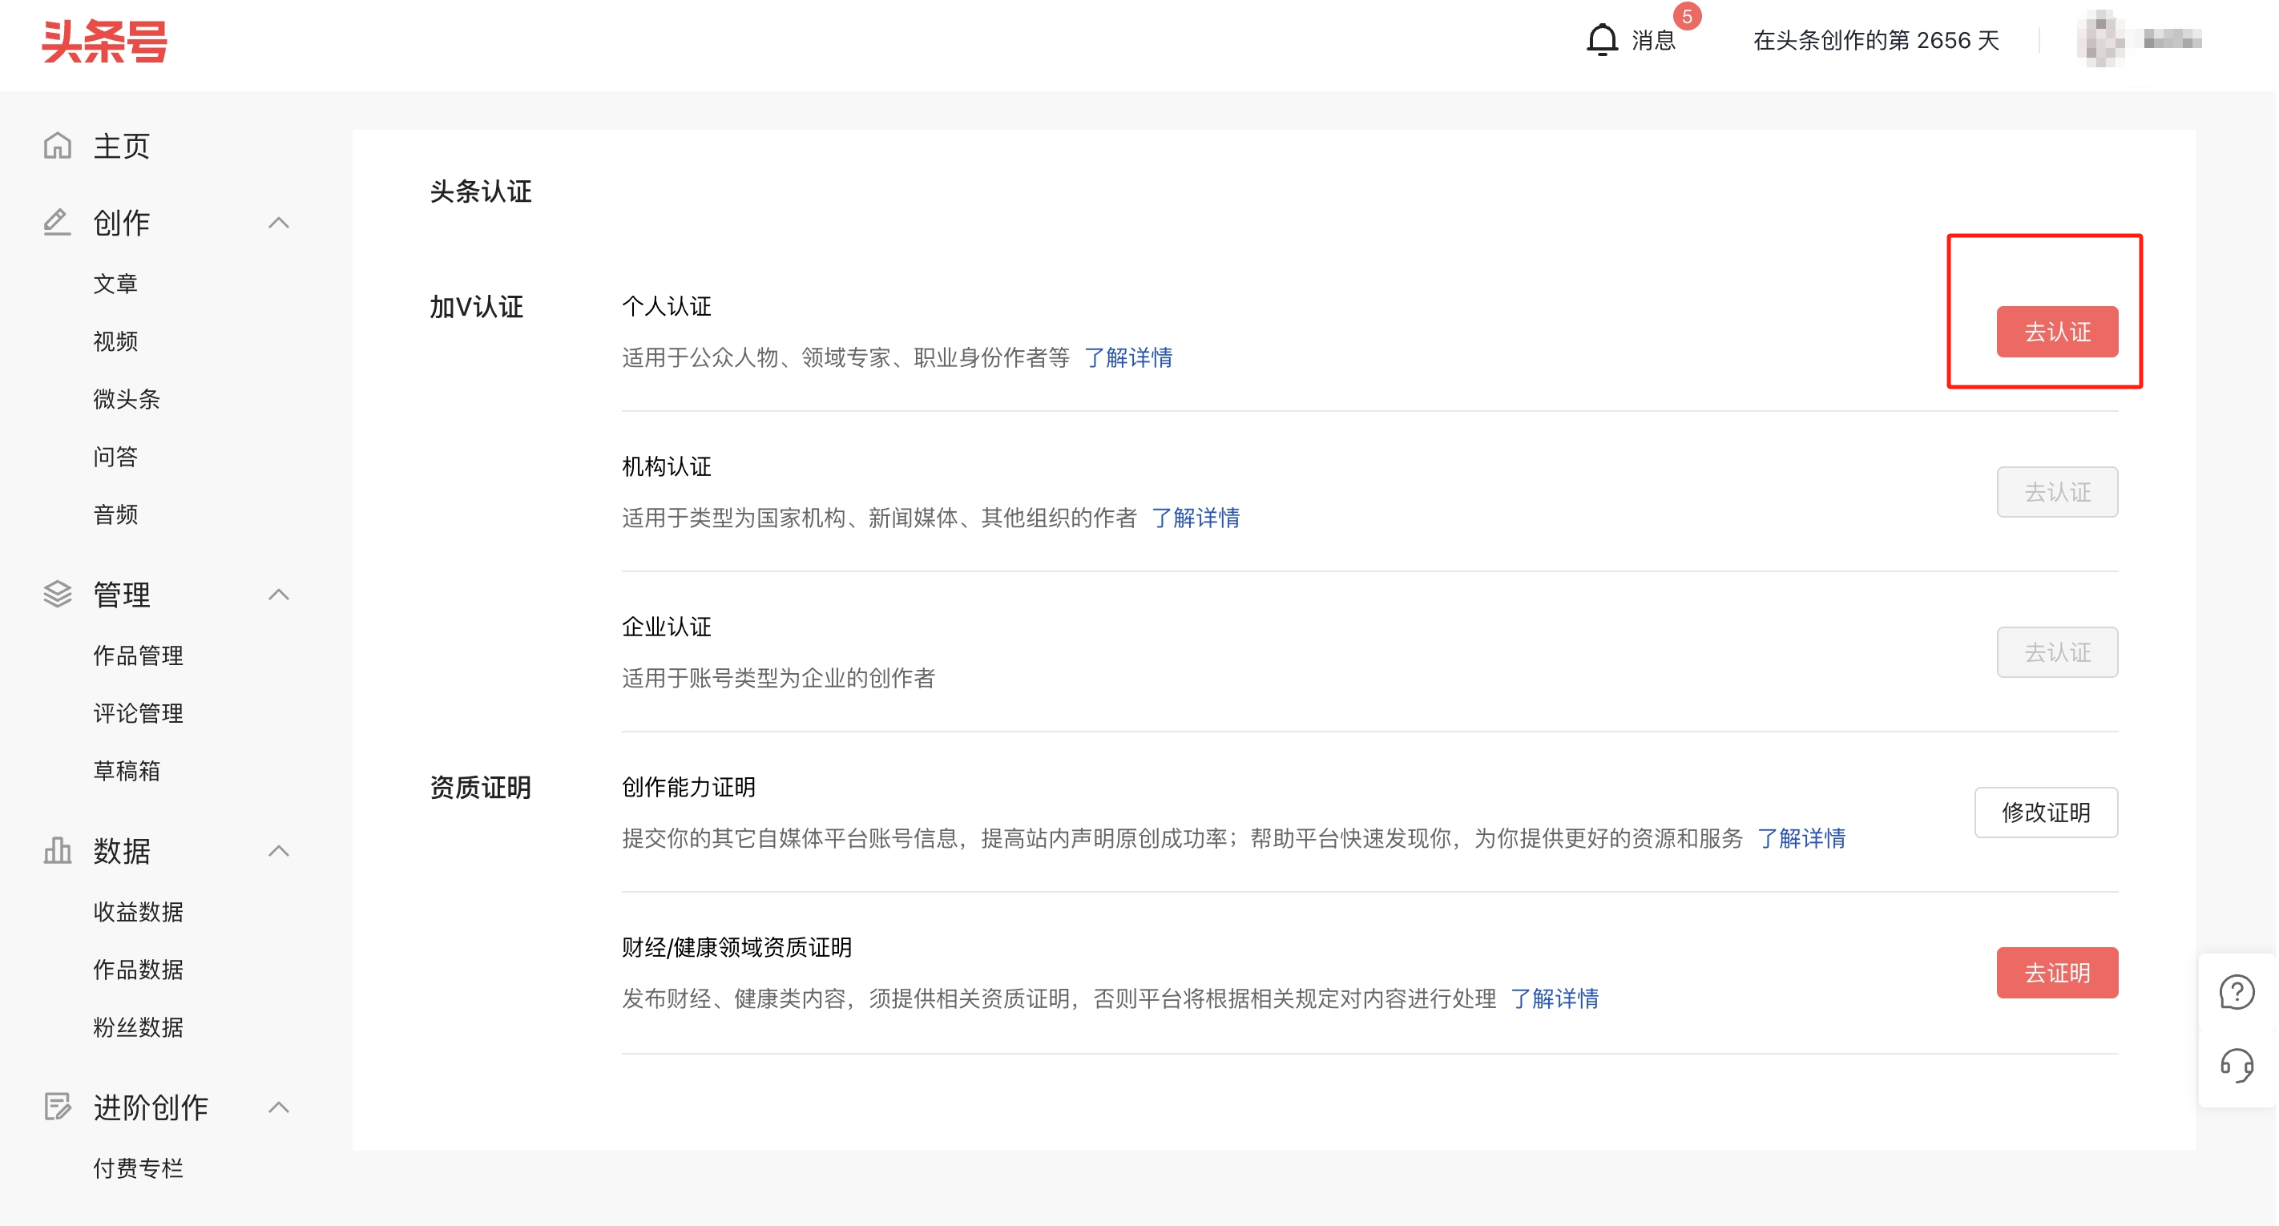Viewport: 2279px width, 1226px height.
Task: Click the 头条认证 page title
Action: tap(480, 191)
